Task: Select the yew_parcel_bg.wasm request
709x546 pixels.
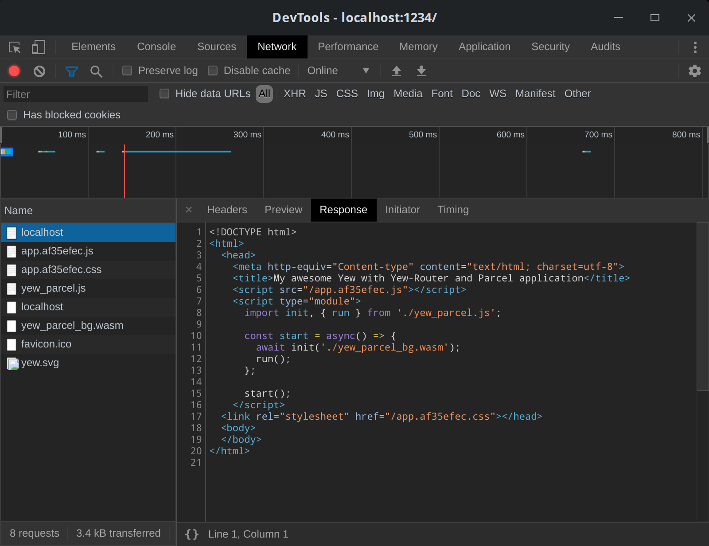Action: (88, 325)
